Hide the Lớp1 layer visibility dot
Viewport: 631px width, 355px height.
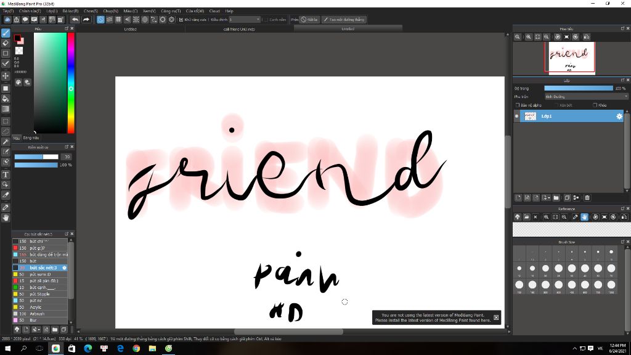pos(517,116)
